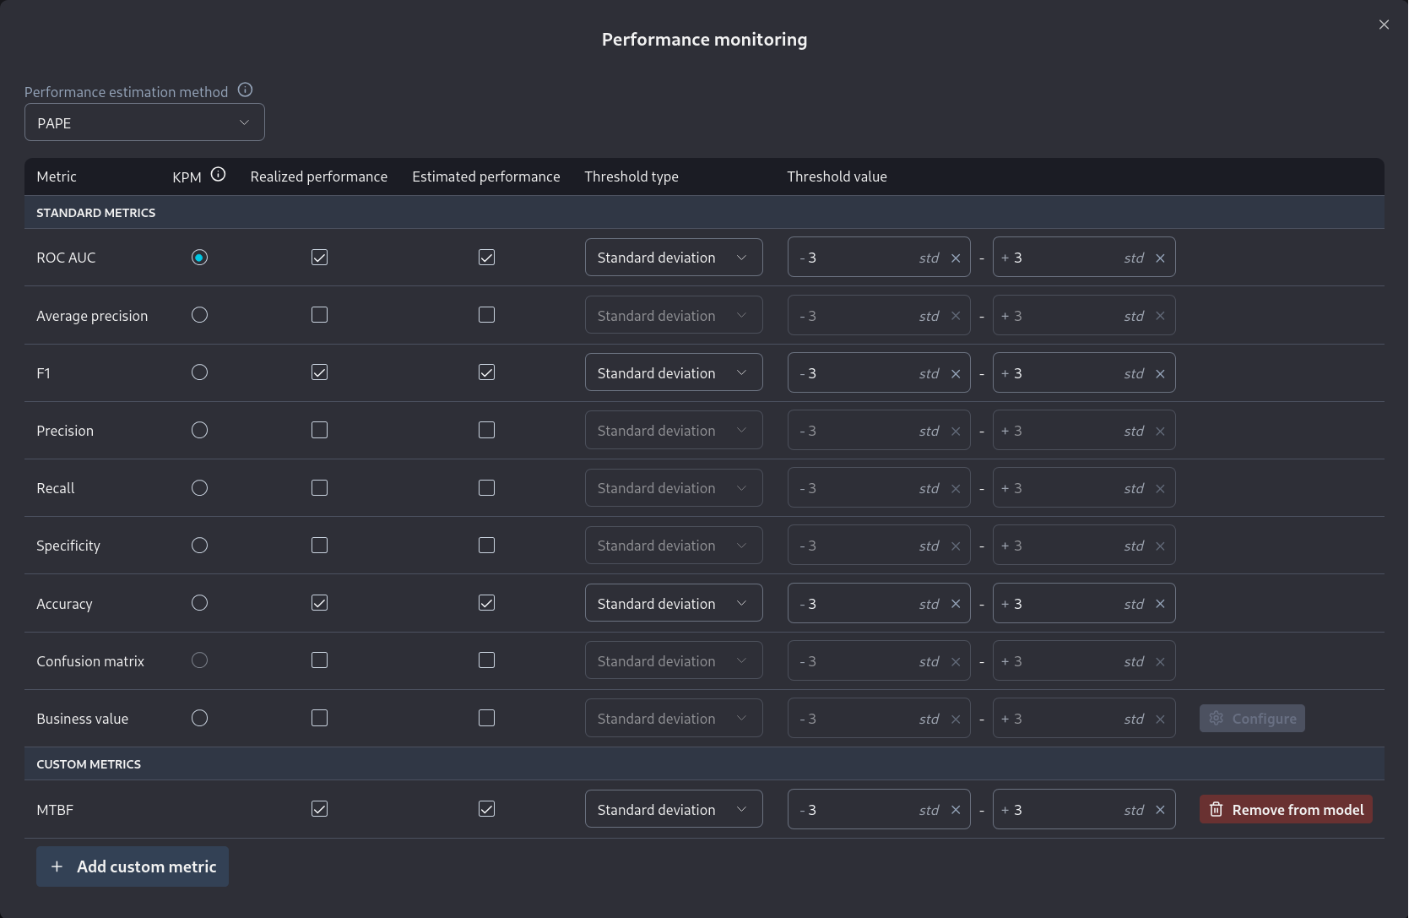The height and width of the screenshot is (918, 1409).
Task: Click info icon next to Performance estimation method
Action: 245,90
